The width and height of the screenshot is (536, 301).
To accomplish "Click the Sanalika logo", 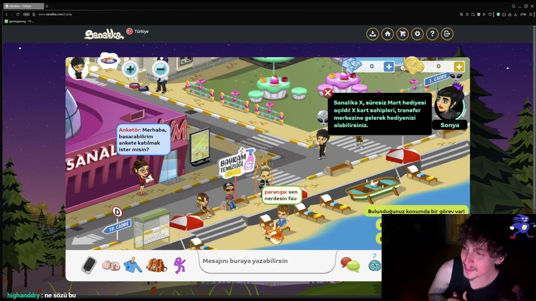I will coord(104,34).
